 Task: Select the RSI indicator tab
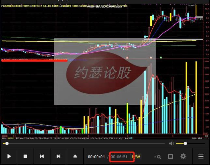79,138
